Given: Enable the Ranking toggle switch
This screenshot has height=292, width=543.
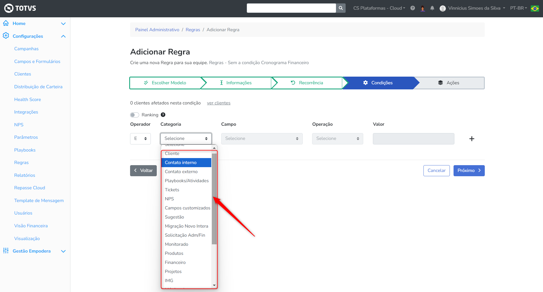Looking at the screenshot, I should tap(135, 115).
